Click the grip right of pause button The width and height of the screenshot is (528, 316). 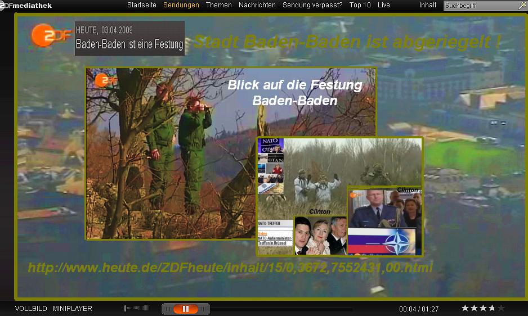[x=204, y=309]
